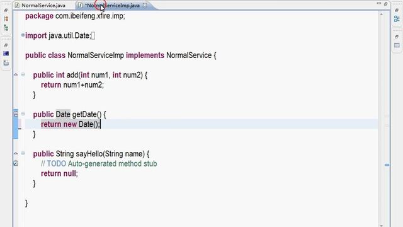Collapse the add method fold
The image size is (403, 227).
tap(23, 74)
